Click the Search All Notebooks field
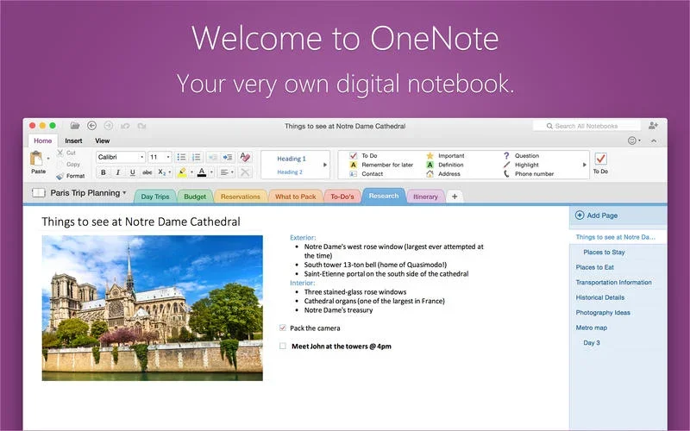The width and height of the screenshot is (690, 431). (586, 126)
